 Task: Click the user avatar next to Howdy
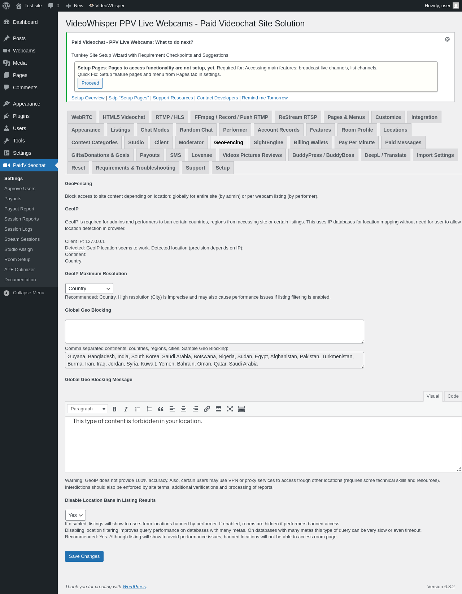click(x=456, y=6)
